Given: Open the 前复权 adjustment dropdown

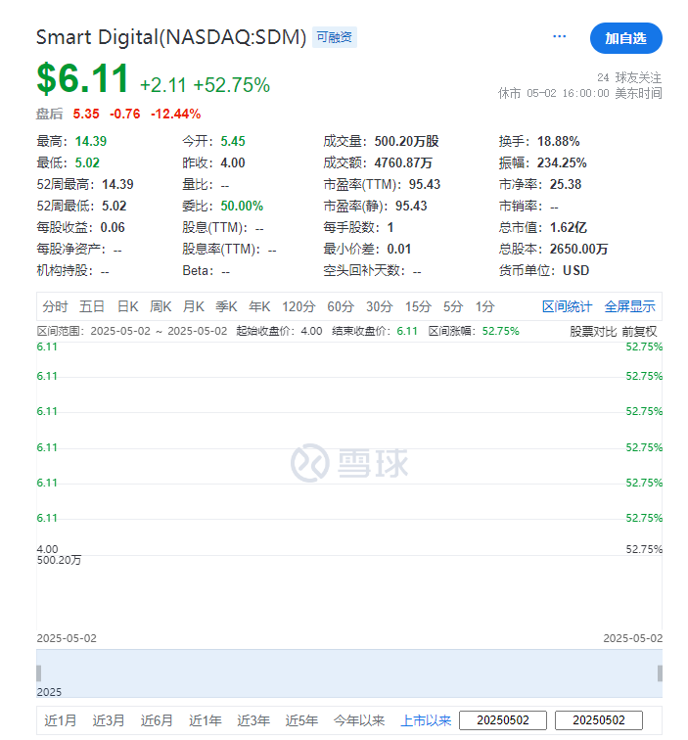Looking at the screenshot, I should (x=639, y=331).
